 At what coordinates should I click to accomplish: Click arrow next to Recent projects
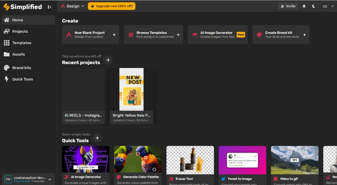coord(108,60)
